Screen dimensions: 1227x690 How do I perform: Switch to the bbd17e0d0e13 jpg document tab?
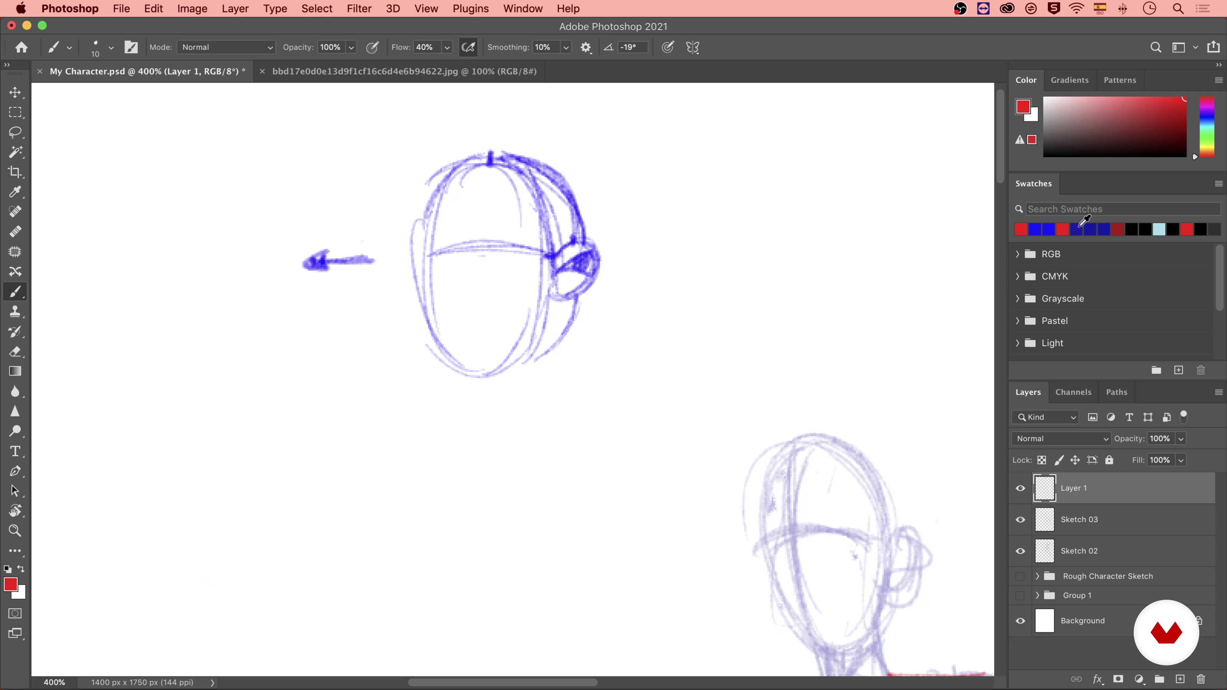[405, 72]
